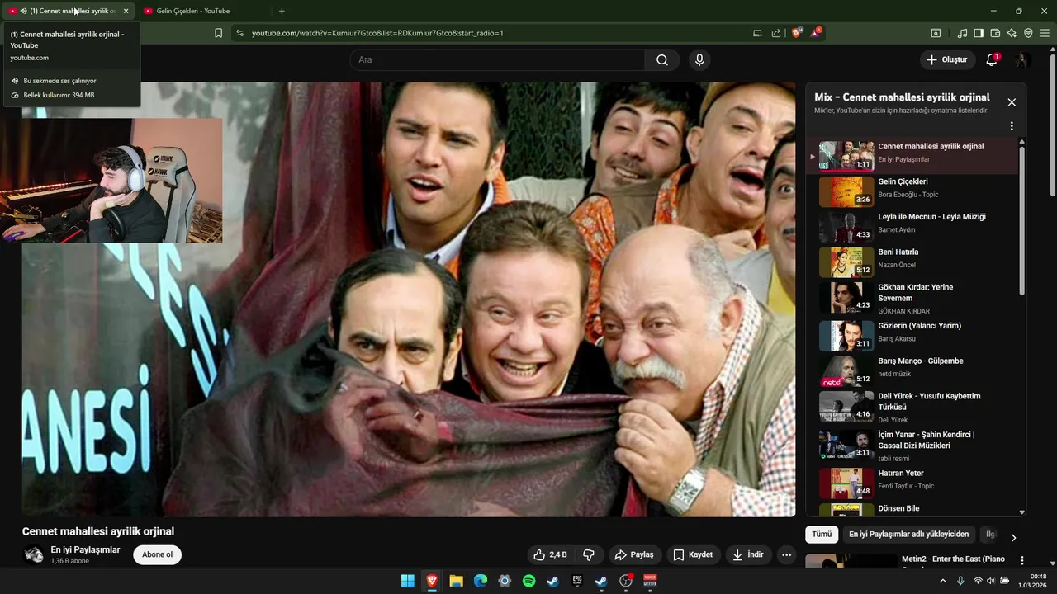The width and height of the screenshot is (1057, 594).
Task: Open the Brave Rewards triangle icon
Action: (x=816, y=33)
